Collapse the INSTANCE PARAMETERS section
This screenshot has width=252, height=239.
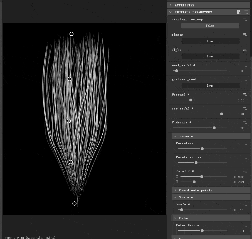click(171, 12)
